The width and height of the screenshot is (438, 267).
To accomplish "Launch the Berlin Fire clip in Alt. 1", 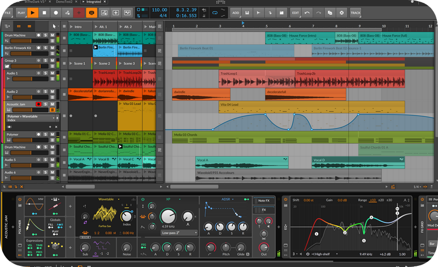I will pyautogui.click(x=96, y=47).
